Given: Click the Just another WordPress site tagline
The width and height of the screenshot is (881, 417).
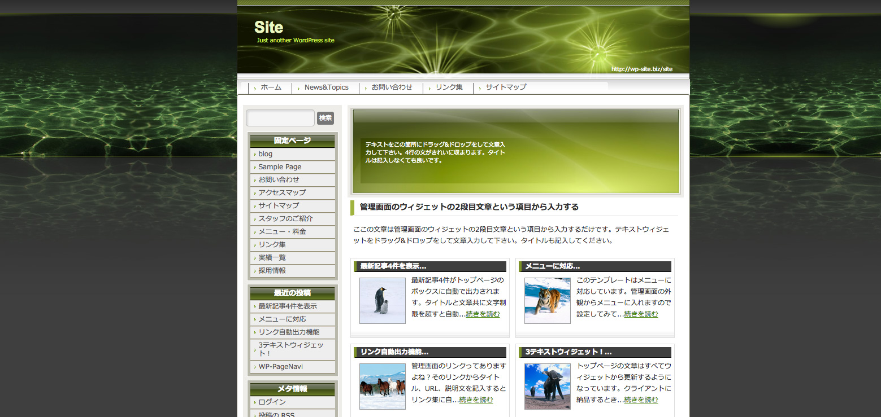Looking at the screenshot, I should (296, 41).
